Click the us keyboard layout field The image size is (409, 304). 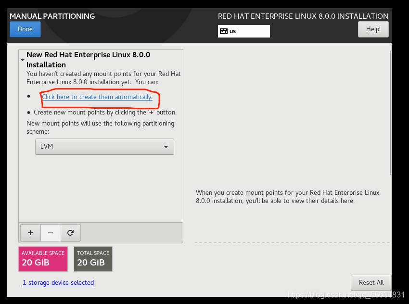[x=244, y=31]
